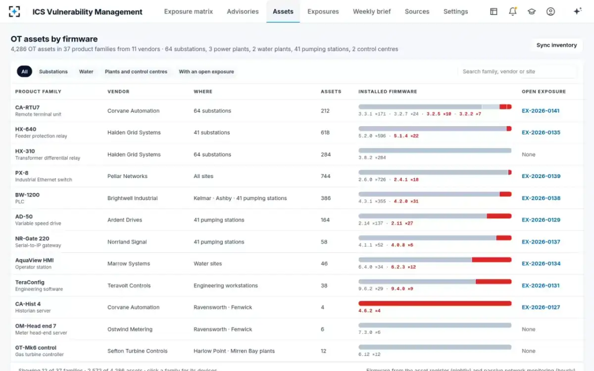The height and width of the screenshot is (371, 594).
Task: Click the CA-RTU7 firmware distribution bar
Action: (435, 107)
